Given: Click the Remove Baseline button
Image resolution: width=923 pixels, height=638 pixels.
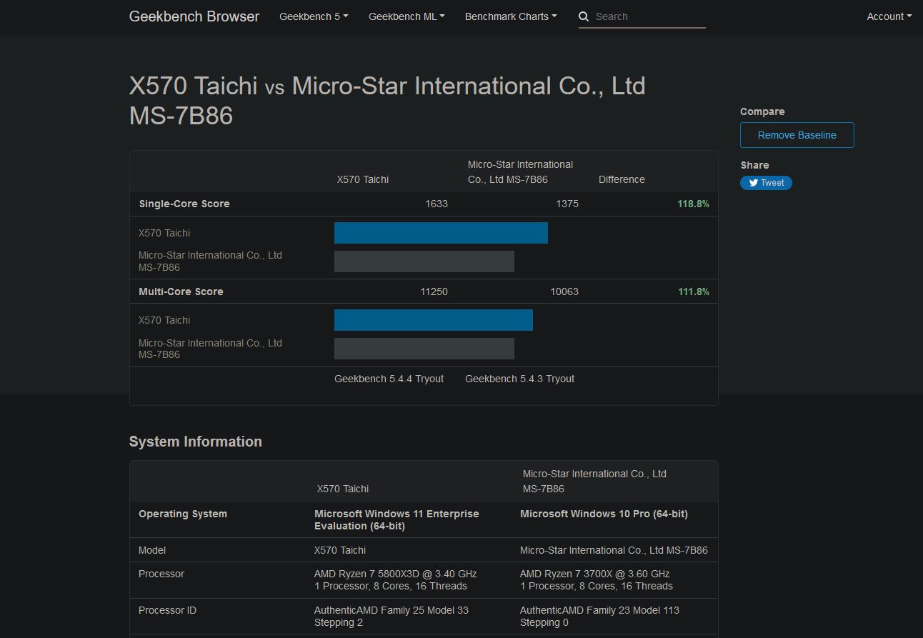Looking at the screenshot, I should (797, 134).
